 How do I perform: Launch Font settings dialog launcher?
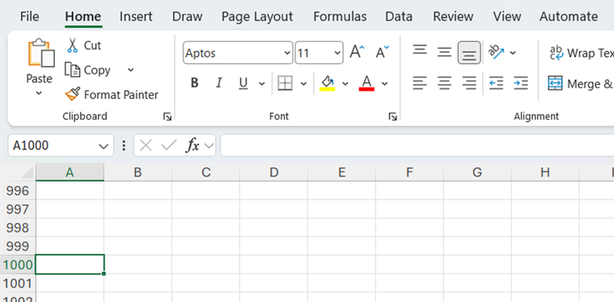[x=393, y=117]
